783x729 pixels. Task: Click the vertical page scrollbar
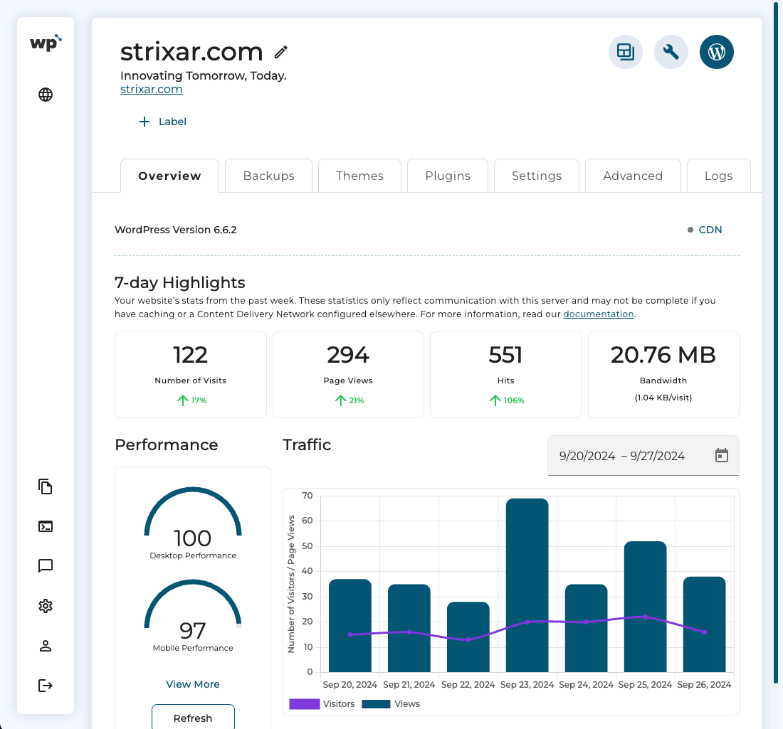[x=776, y=342]
